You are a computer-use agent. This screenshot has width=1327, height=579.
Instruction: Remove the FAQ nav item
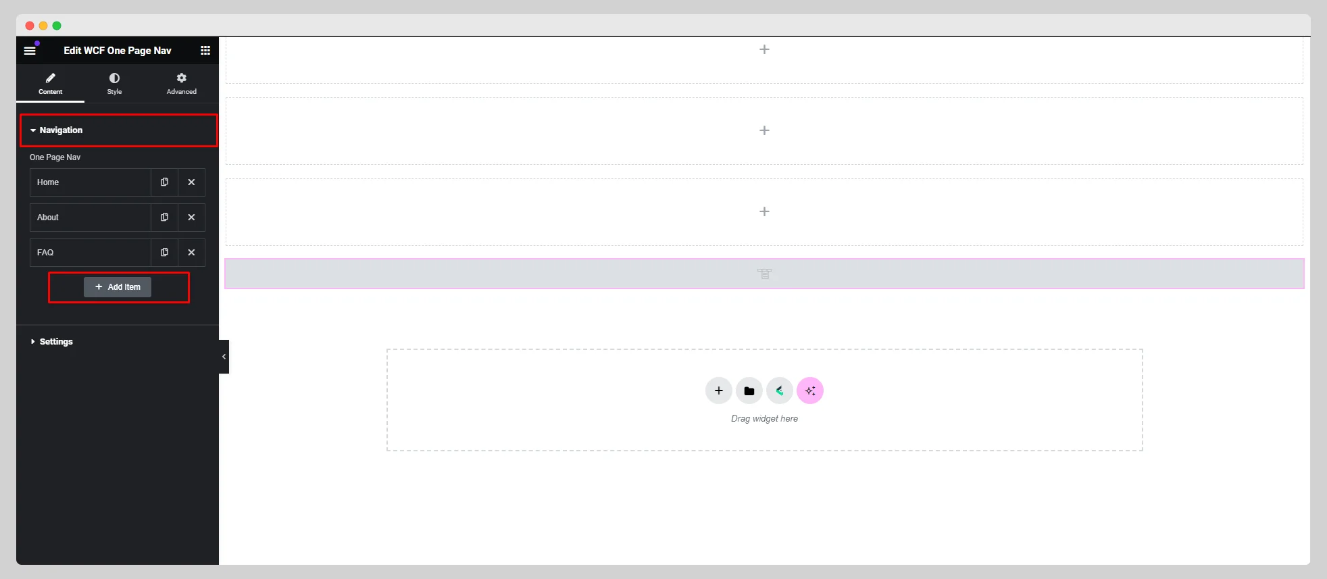click(191, 253)
